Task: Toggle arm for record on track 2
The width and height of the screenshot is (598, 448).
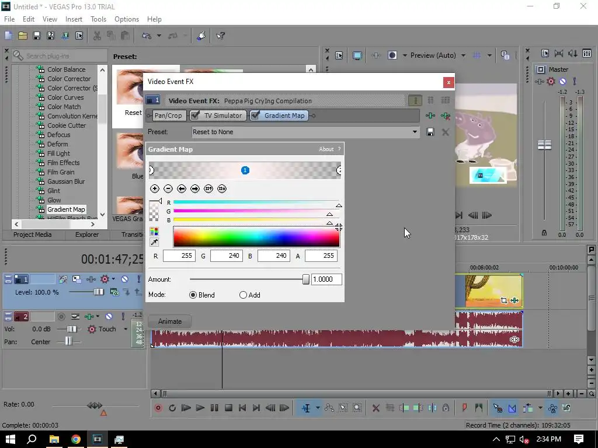Action: pyautogui.click(x=61, y=316)
